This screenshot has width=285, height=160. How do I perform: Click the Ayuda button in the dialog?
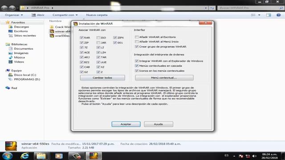pos(159,124)
